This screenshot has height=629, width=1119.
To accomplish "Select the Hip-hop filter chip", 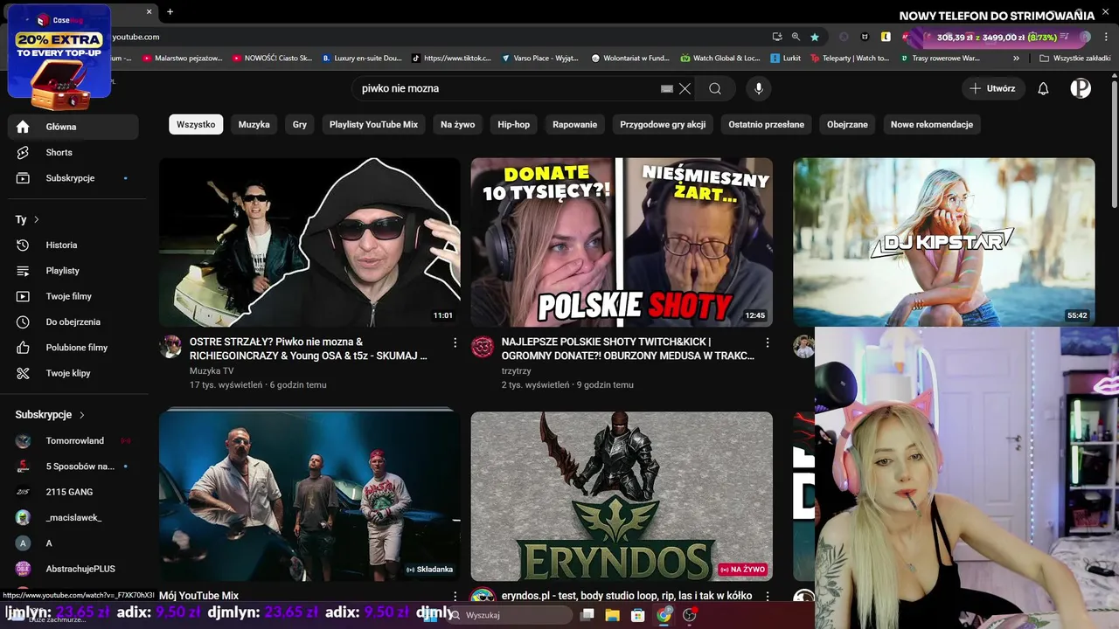I will 514,124.
